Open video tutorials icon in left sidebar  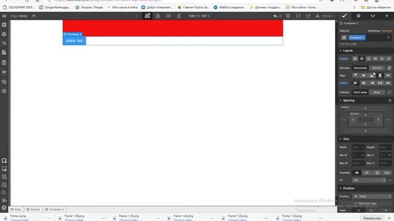click(4, 200)
